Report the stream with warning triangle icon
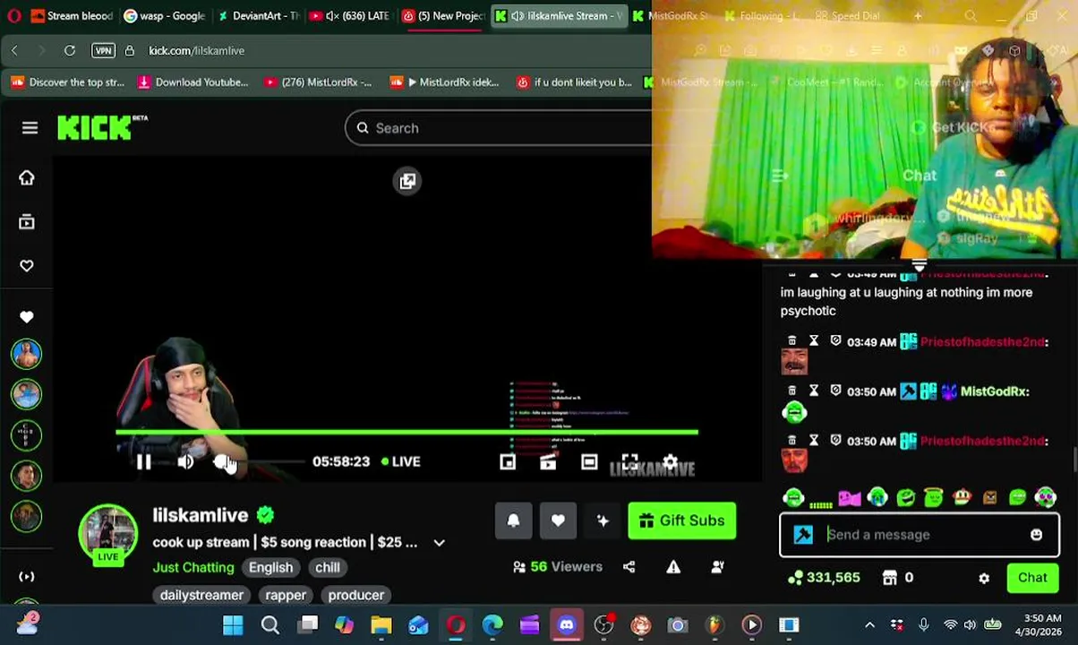 (673, 566)
